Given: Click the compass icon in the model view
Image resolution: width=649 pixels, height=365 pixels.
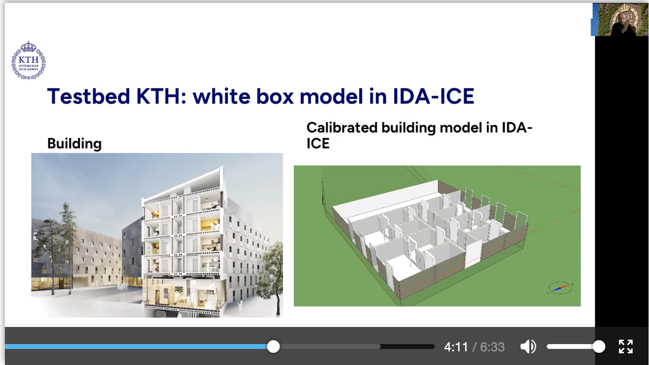Looking at the screenshot, I should click(x=560, y=288).
